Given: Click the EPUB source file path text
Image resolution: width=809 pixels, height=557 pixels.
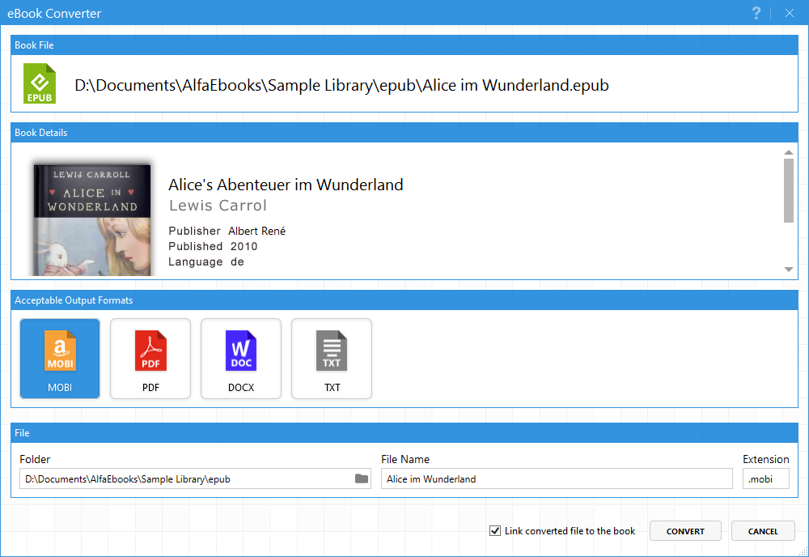Looking at the screenshot, I should coord(341,85).
